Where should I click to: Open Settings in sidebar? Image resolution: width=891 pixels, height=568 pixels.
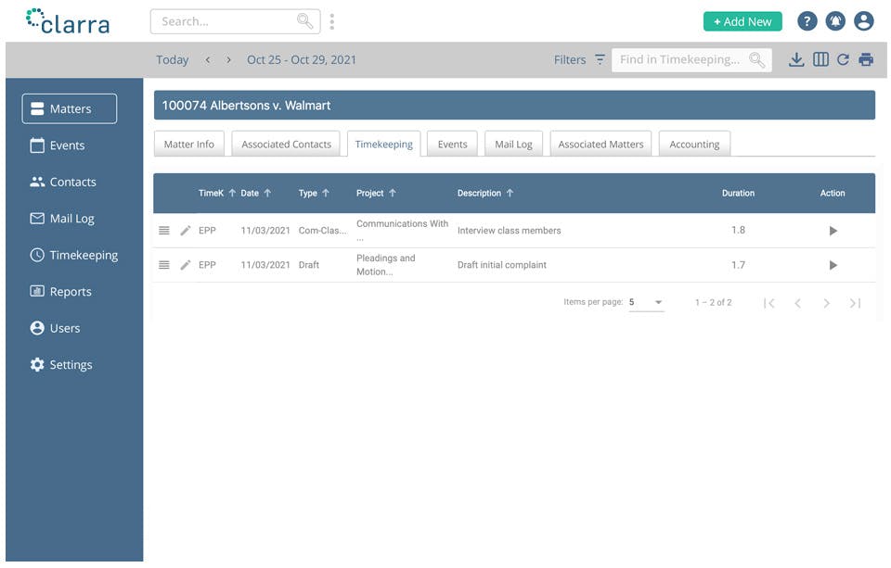[x=61, y=365]
